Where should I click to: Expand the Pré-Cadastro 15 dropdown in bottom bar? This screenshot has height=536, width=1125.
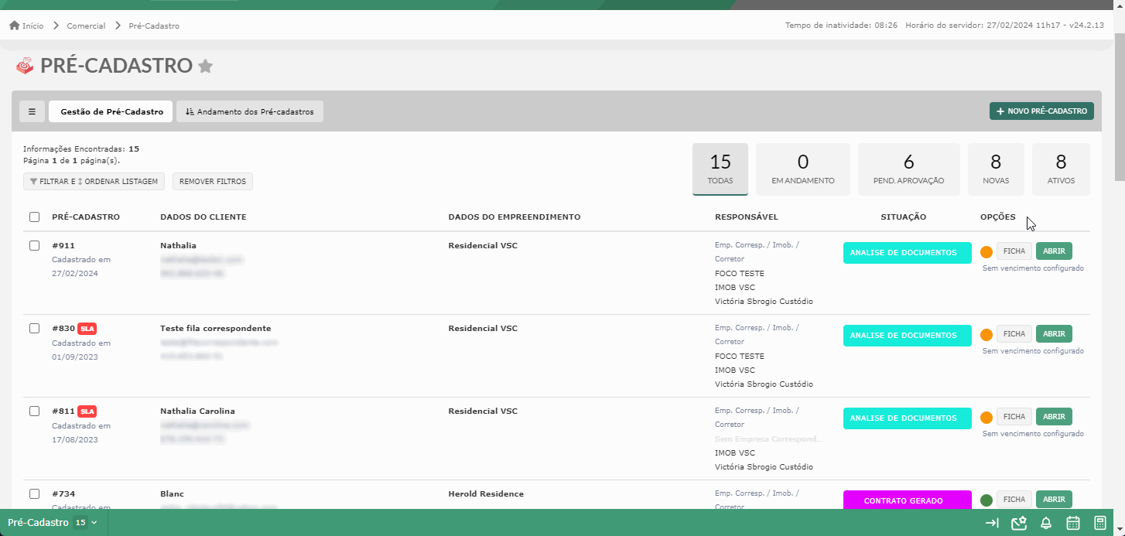53,523
